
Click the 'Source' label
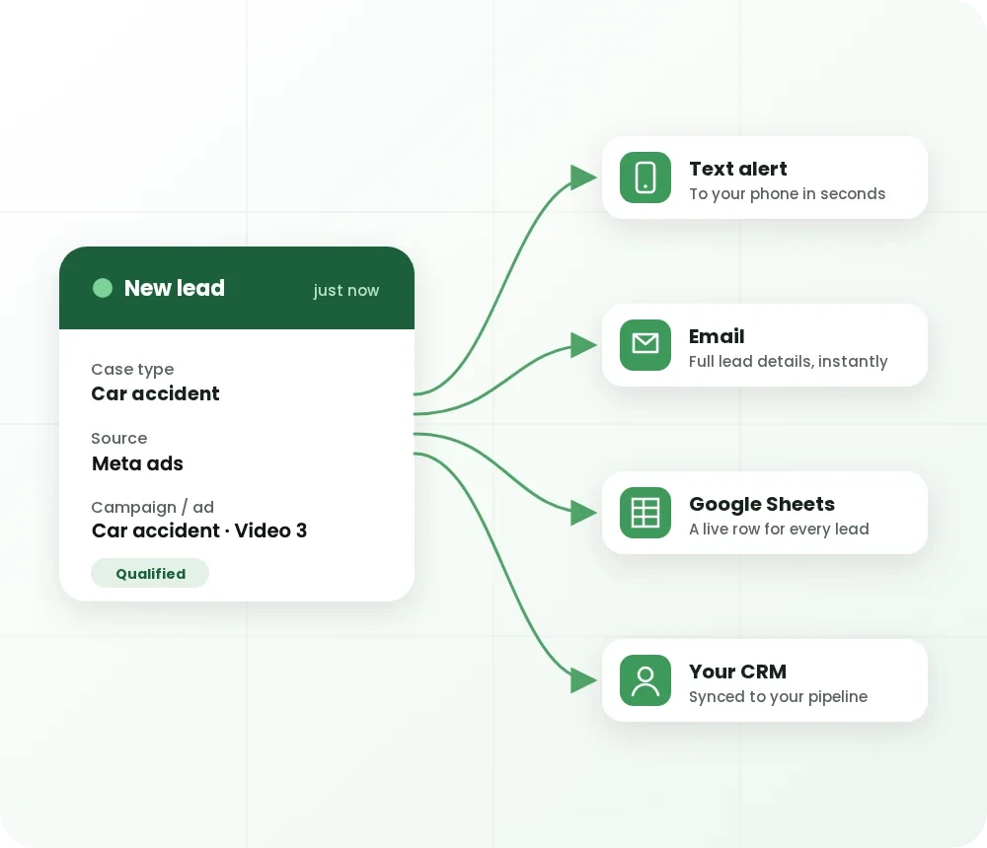[119, 438]
